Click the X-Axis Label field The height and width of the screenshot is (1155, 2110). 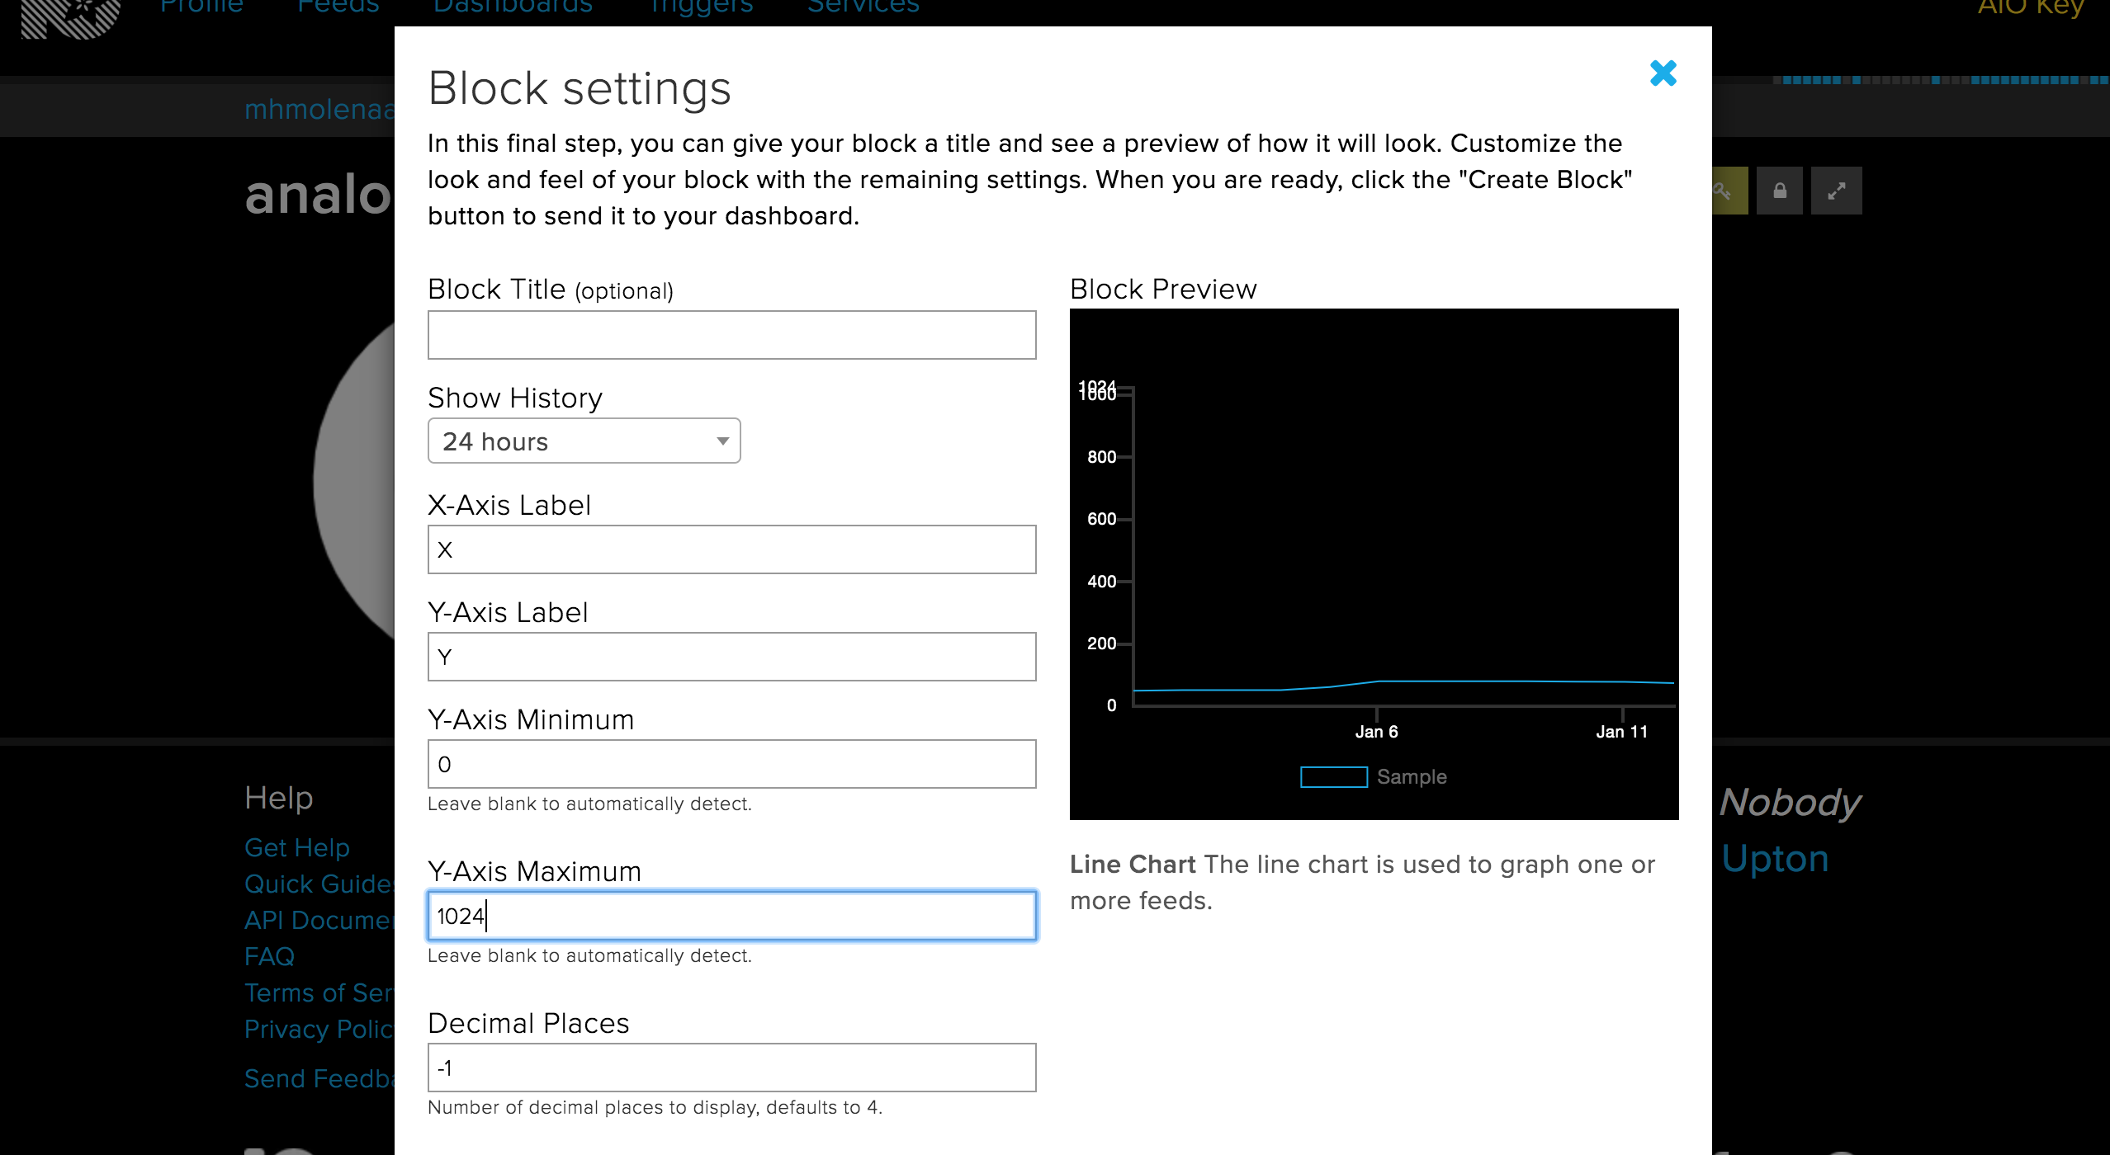point(731,549)
